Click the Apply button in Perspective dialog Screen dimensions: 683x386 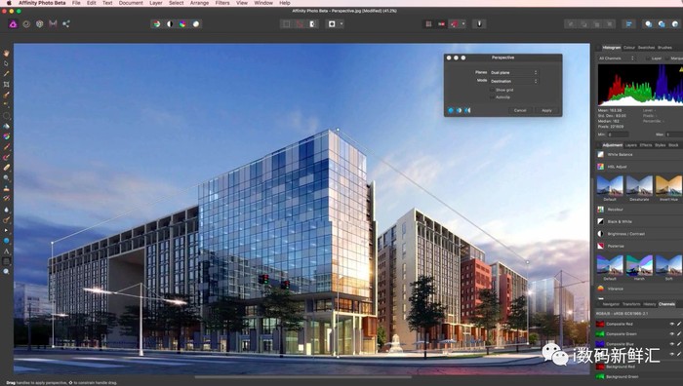tap(546, 110)
